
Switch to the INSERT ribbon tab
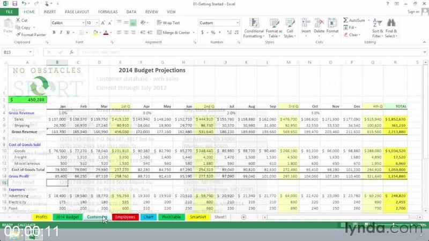49,12
